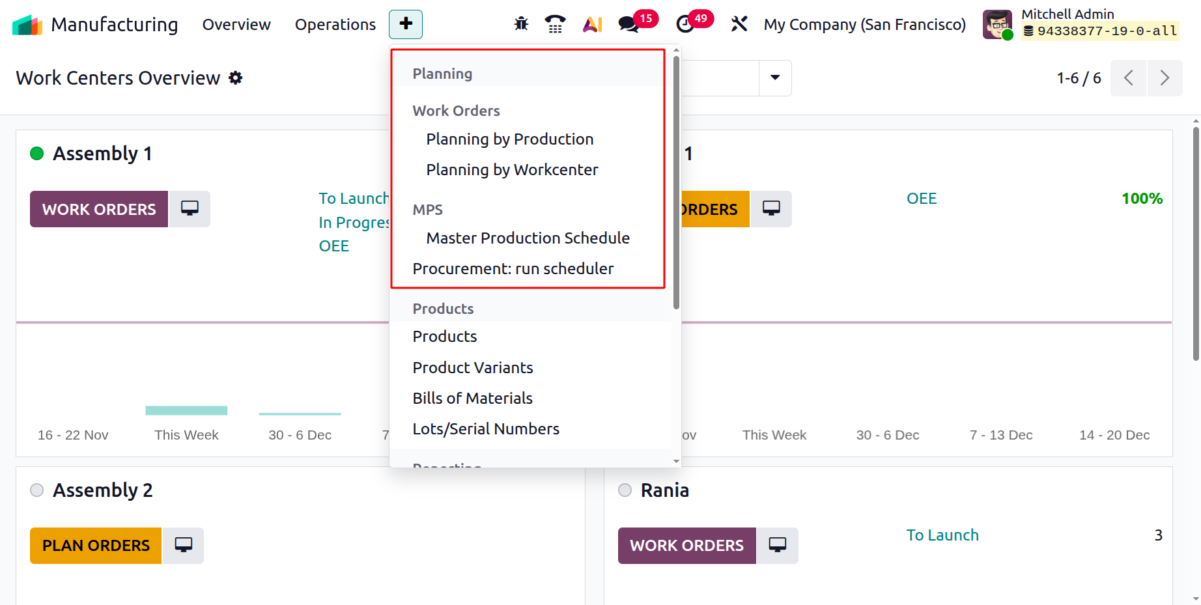This screenshot has height=605, width=1201.
Task: Click the dropdown menu vertical scrollbar
Action: click(x=676, y=182)
